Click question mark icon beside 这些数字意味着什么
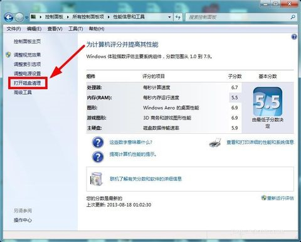 pyautogui.click(x=98, y=143)
